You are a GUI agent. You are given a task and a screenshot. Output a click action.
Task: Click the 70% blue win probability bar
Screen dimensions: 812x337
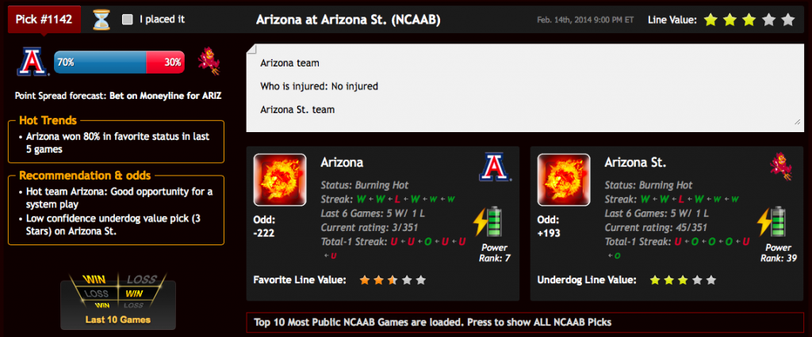coord(101,62)
